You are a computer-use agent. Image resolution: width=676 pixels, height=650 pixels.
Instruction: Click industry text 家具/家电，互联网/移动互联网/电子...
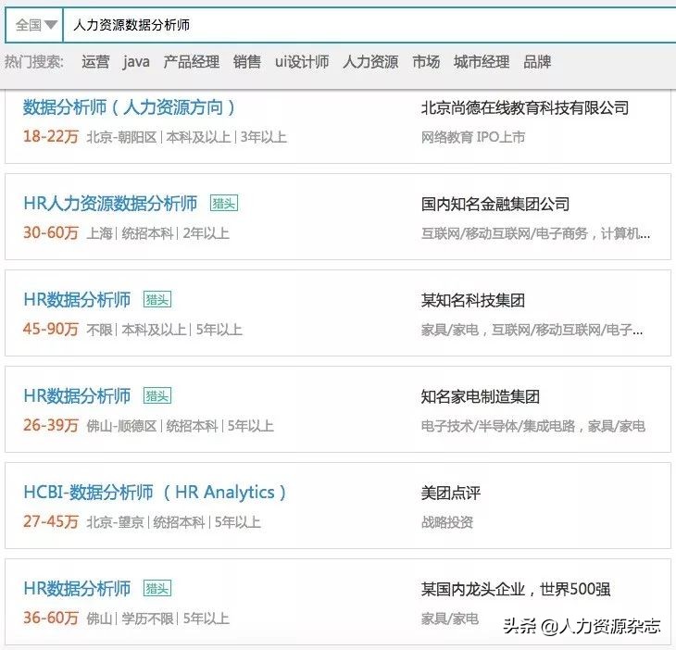pos(532,330)
